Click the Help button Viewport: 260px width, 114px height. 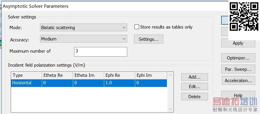tap(238, 95)
